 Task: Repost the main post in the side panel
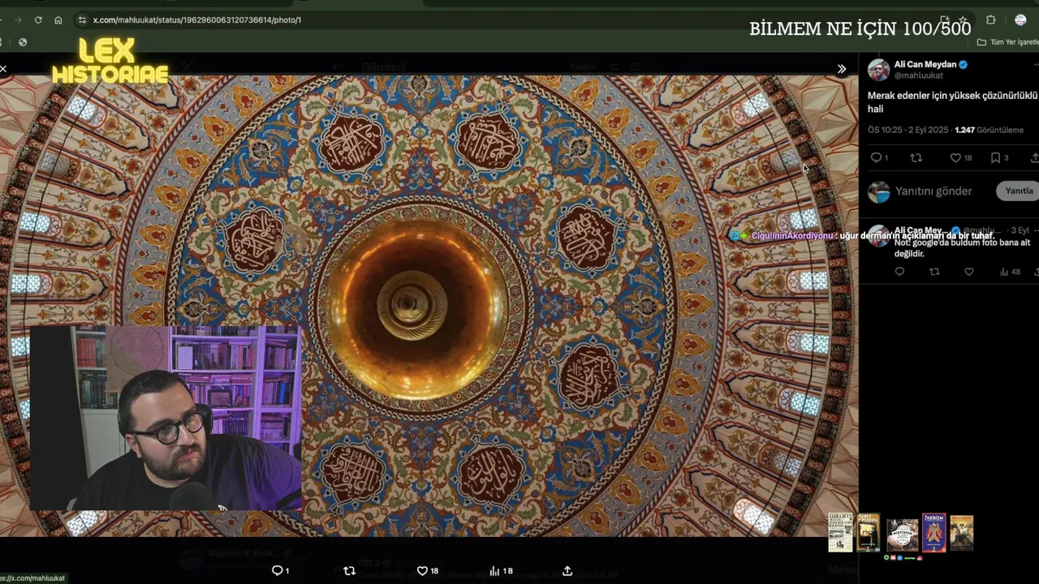[916, 157]
